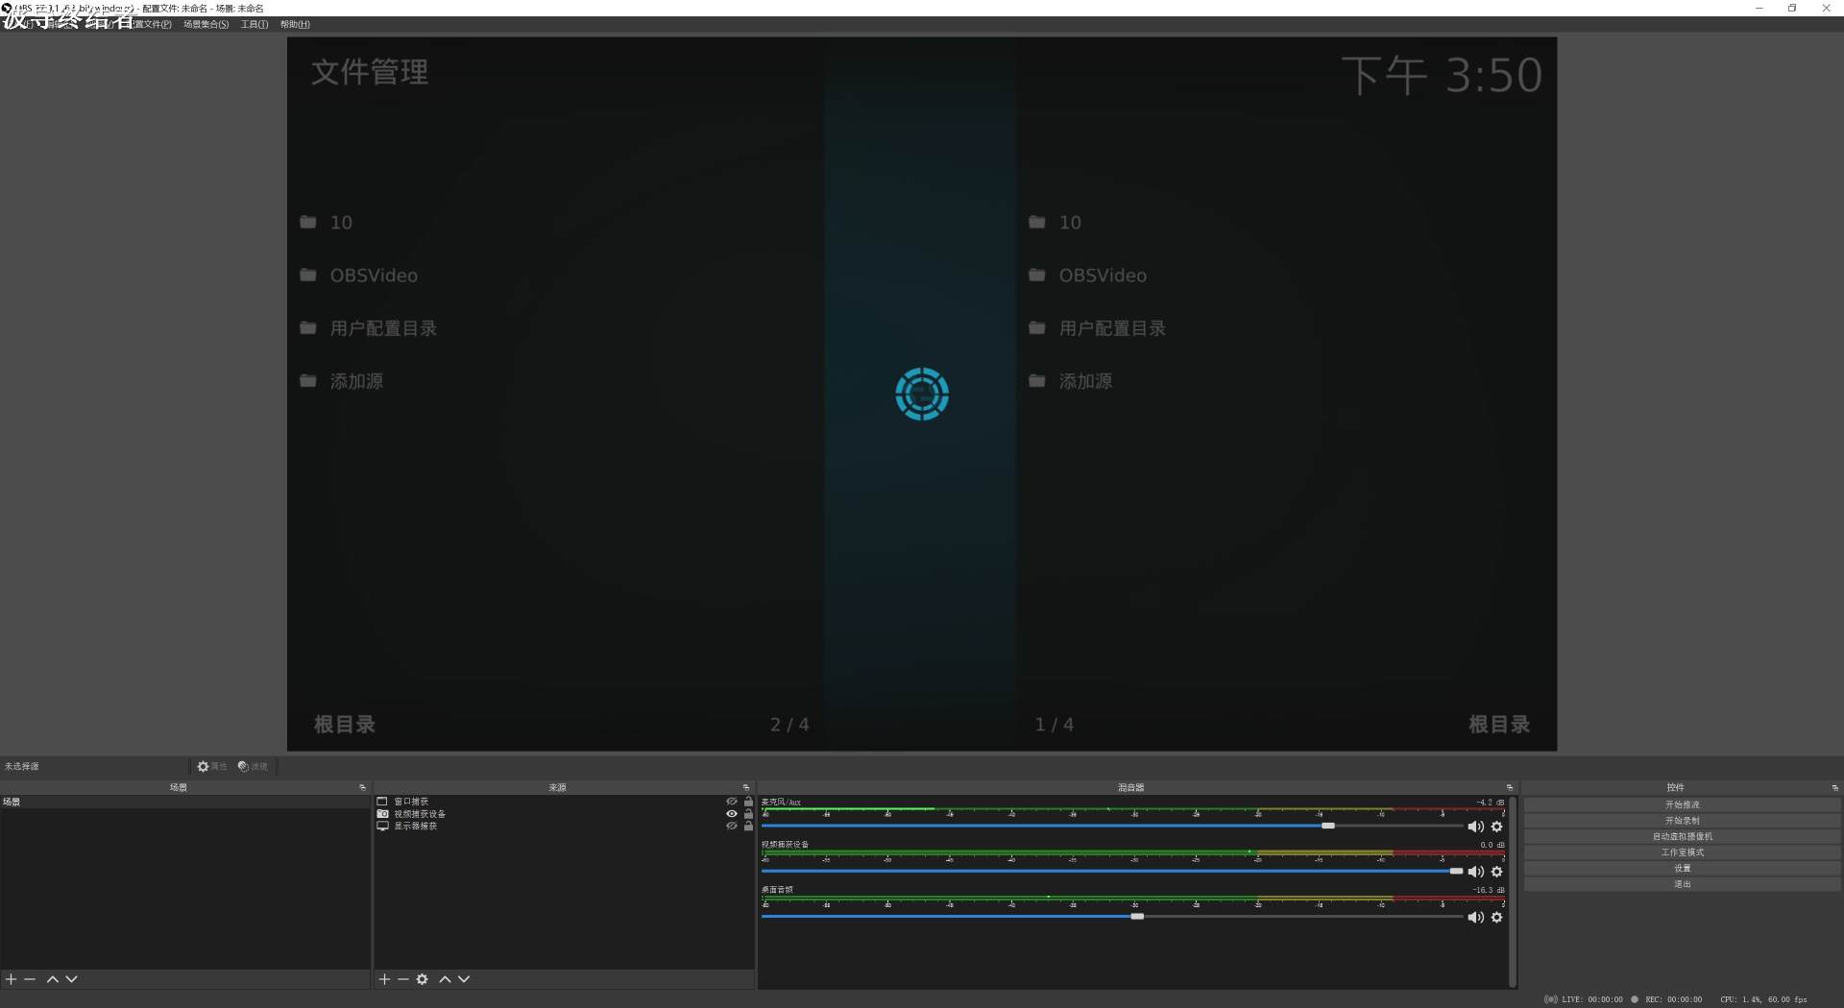Open the 工具(T) menu

point(253,24)
